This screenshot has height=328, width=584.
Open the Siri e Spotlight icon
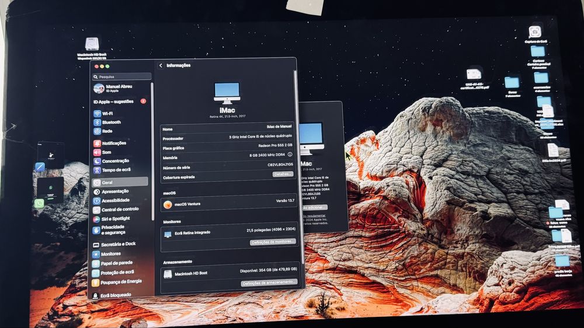click(x=96, y=219)
